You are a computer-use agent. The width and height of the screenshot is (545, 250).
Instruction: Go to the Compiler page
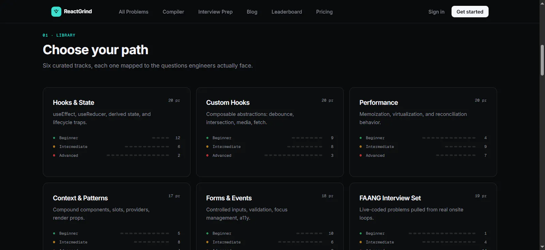173,12
